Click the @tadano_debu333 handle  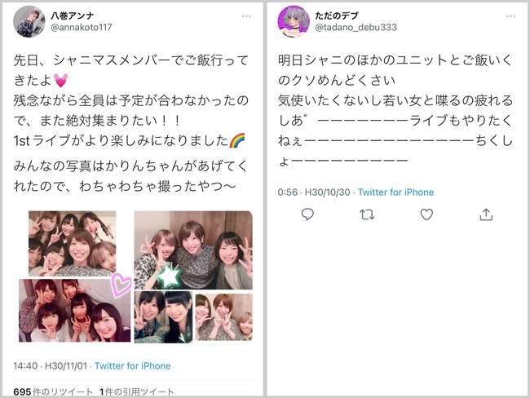(356, 28)
